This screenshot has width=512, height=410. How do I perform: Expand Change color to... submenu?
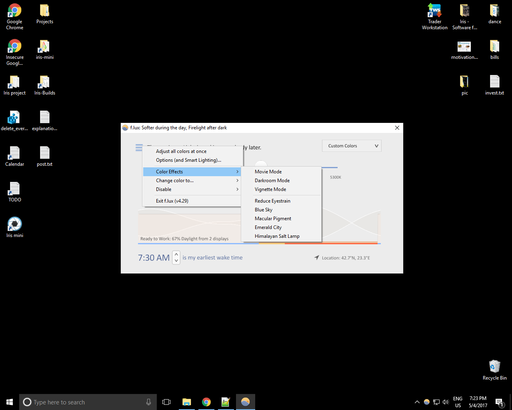(x=192, y=181)
